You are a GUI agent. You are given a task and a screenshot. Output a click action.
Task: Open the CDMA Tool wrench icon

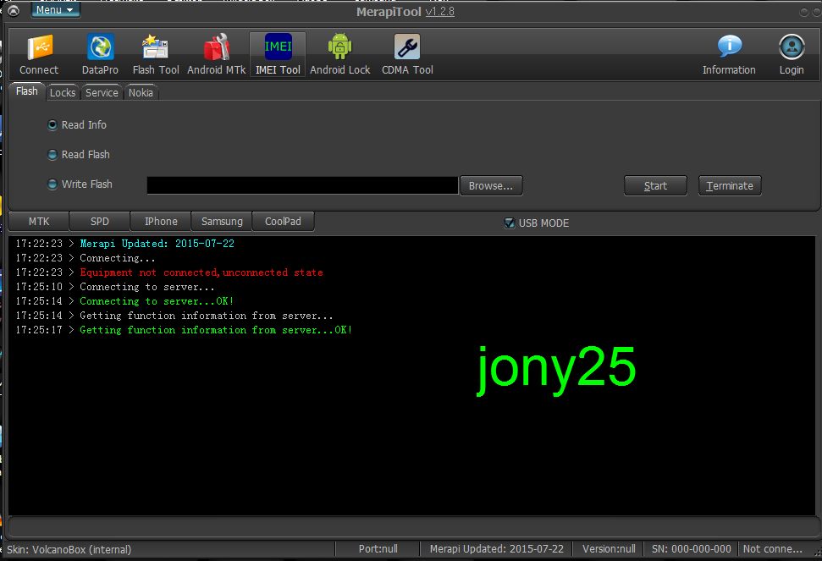click(x=407, y=48)
